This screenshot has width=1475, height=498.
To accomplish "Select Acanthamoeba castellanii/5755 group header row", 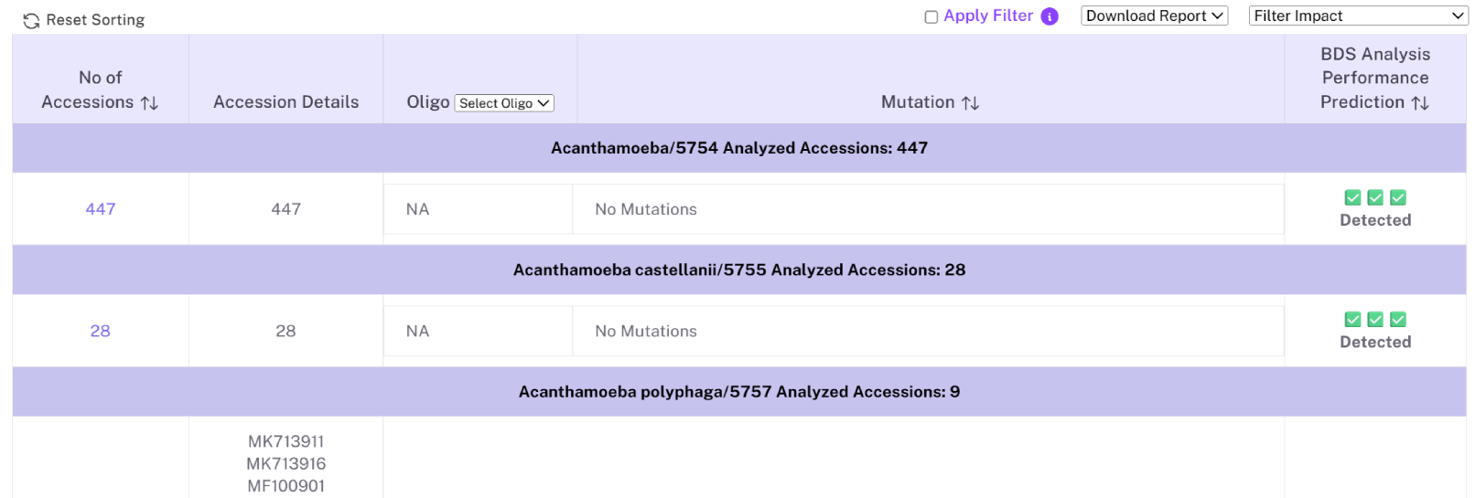I will coord(738,270).
